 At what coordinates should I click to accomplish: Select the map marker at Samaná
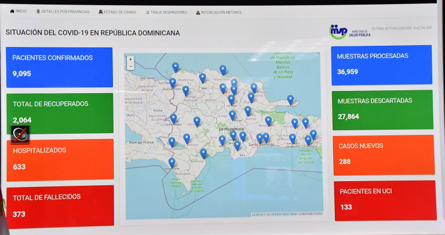pyautogui.click(x=290, y=100)
